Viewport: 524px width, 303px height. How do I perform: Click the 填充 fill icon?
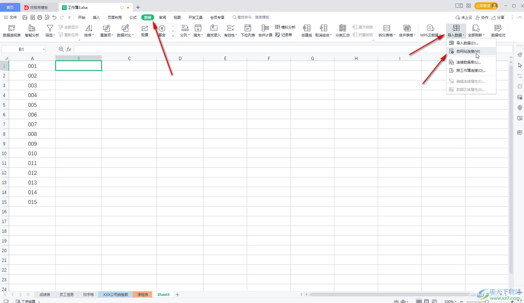pos(198,28)
